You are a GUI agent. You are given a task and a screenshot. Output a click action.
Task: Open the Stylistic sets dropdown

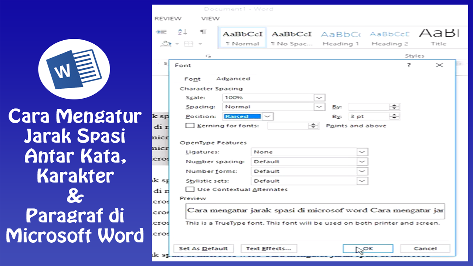point(363,181)
